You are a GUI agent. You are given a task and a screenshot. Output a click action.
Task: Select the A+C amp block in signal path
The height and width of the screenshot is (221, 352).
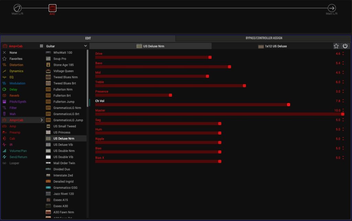[52, 8]
